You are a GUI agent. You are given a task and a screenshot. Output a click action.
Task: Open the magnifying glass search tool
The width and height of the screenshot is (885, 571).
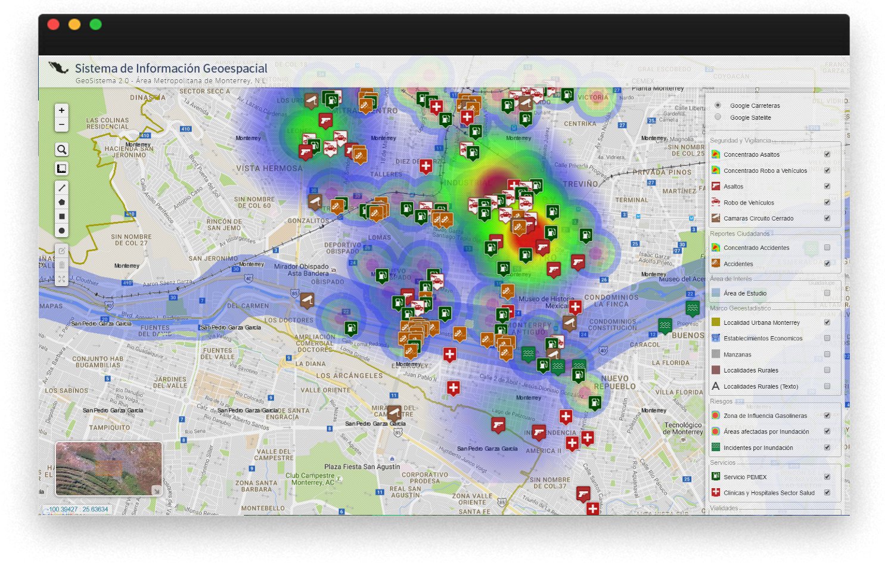tap(61, 150)
